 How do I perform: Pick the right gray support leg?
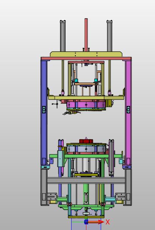[x=129, y=187]
